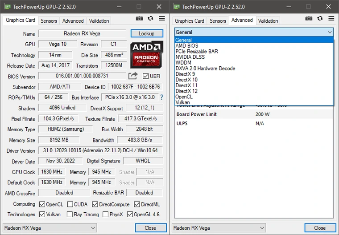Select General in the dropdown list

pyautogui.click(x=254, y=40)
